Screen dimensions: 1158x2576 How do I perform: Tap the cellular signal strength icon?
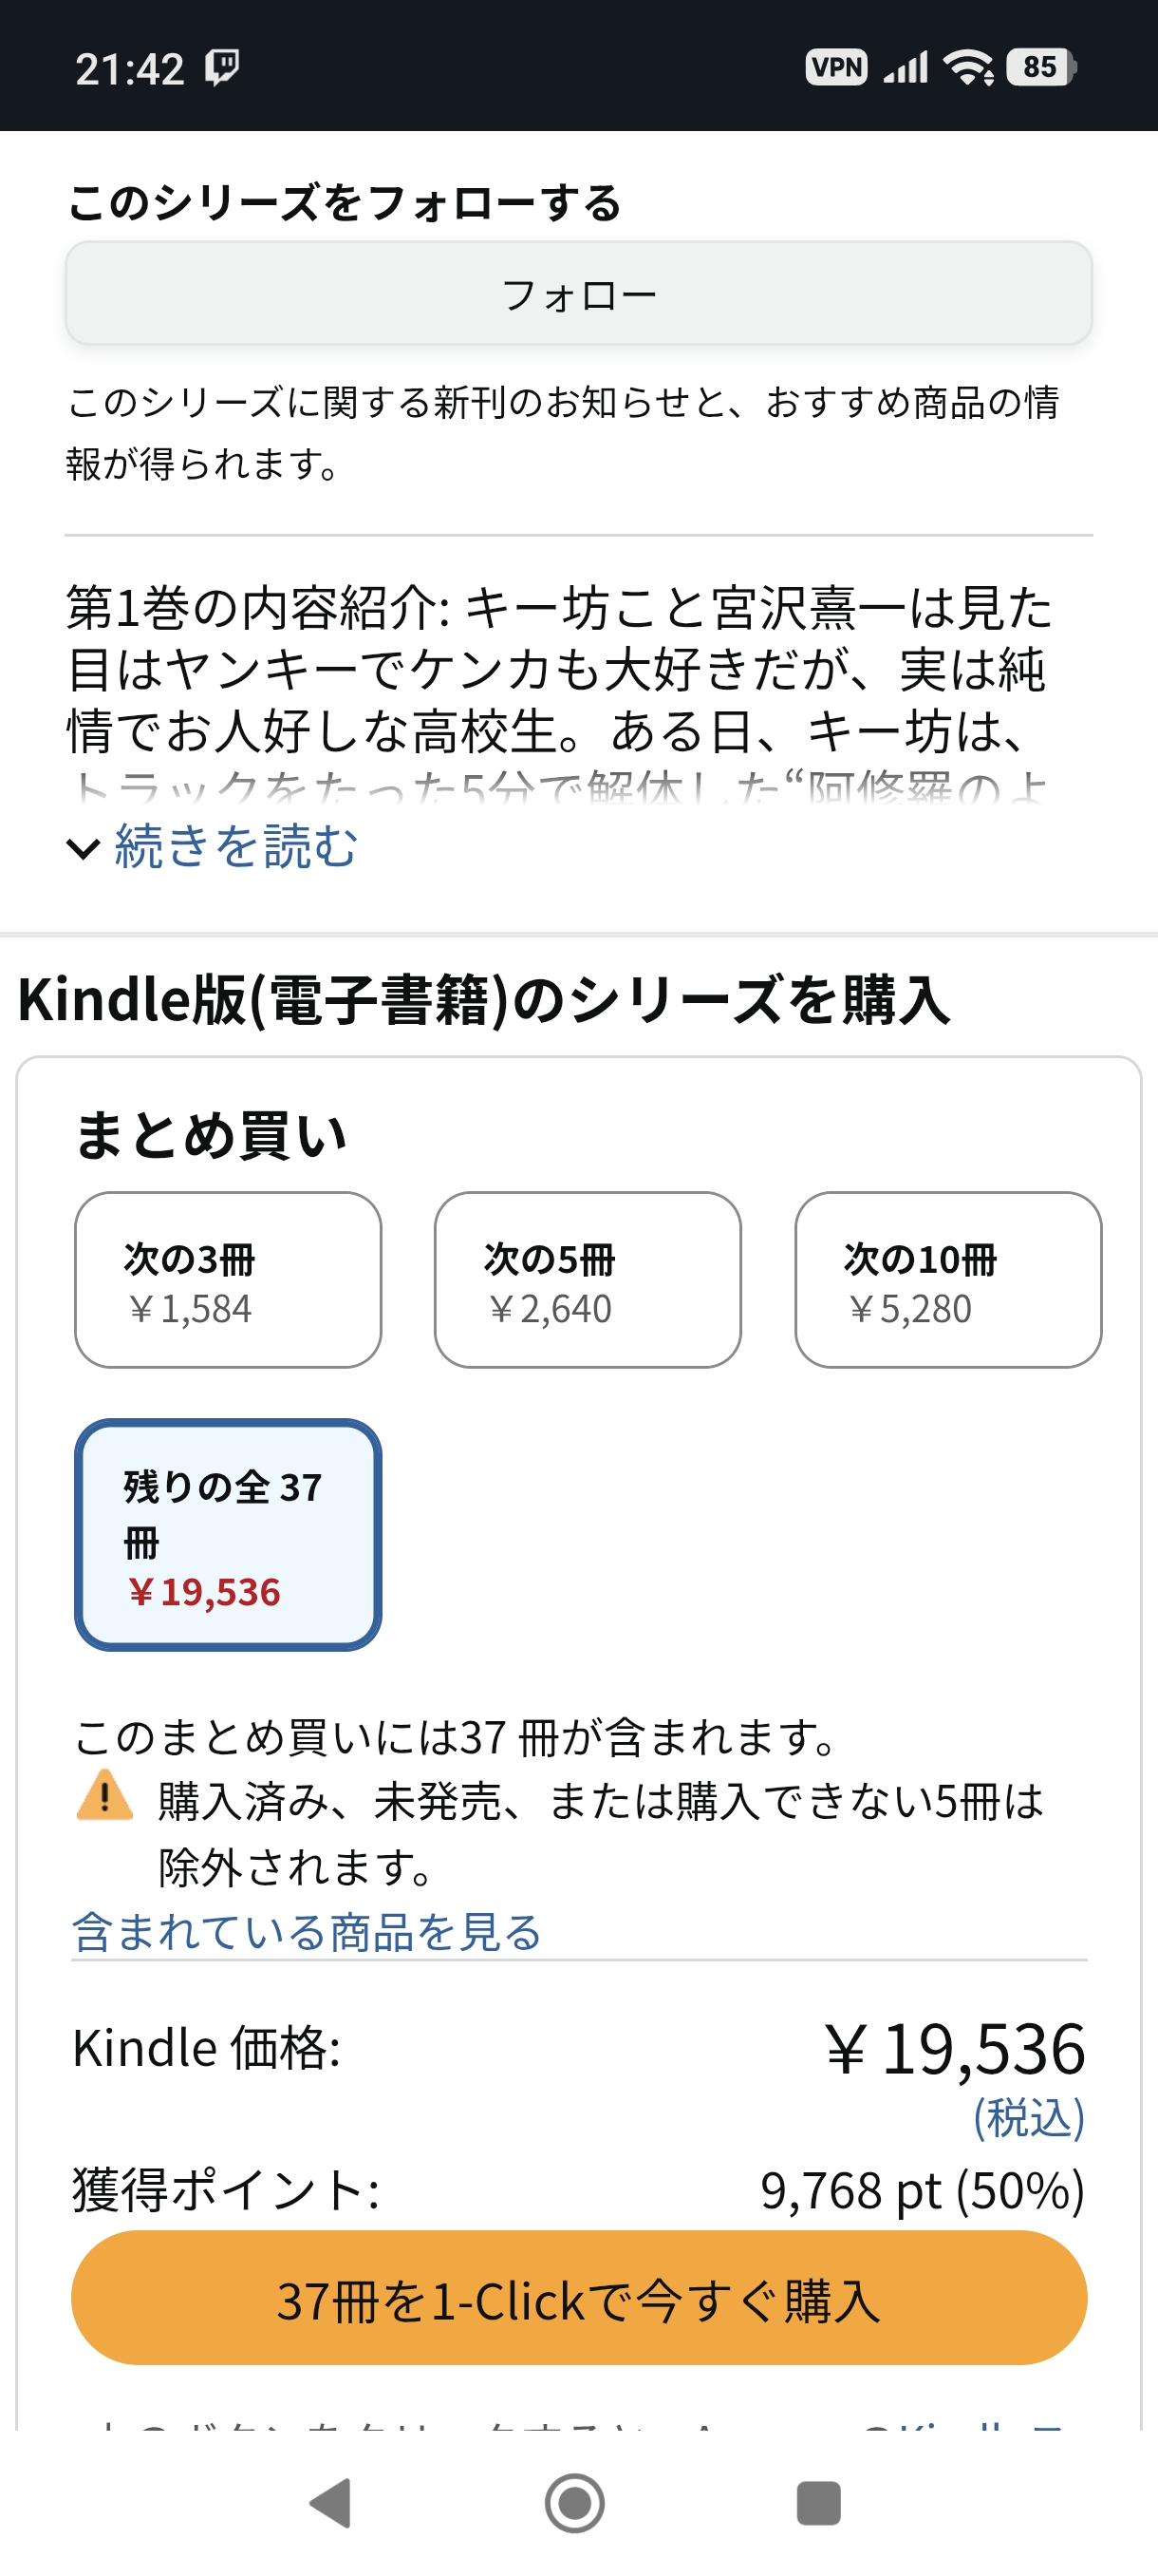coord(906,68)
